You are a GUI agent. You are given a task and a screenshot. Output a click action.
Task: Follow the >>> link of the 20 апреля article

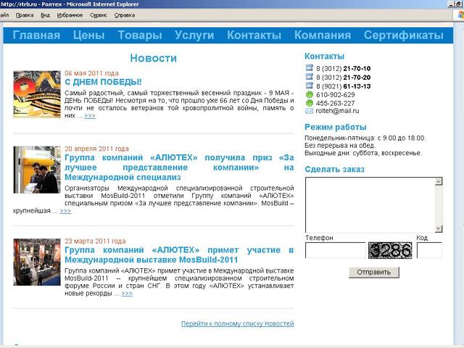pyautogui.click(x=65, y=211)
